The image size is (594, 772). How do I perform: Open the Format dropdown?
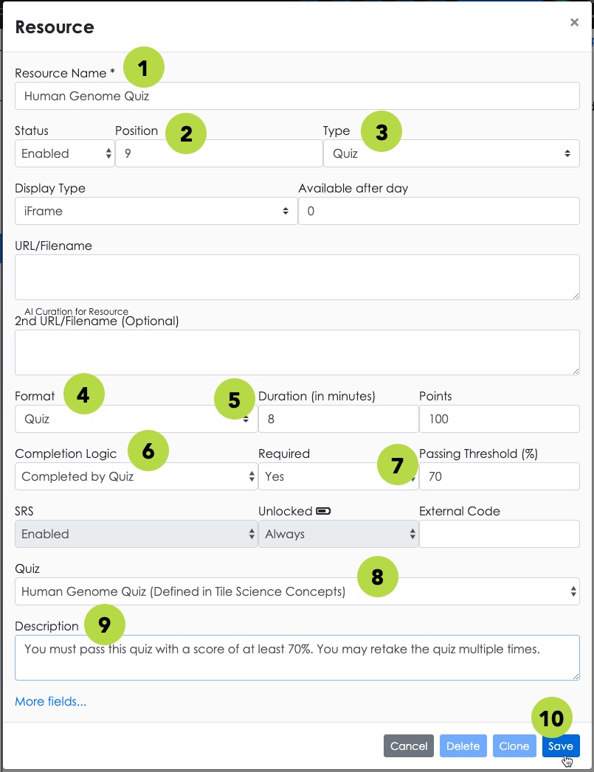[136, 419]
